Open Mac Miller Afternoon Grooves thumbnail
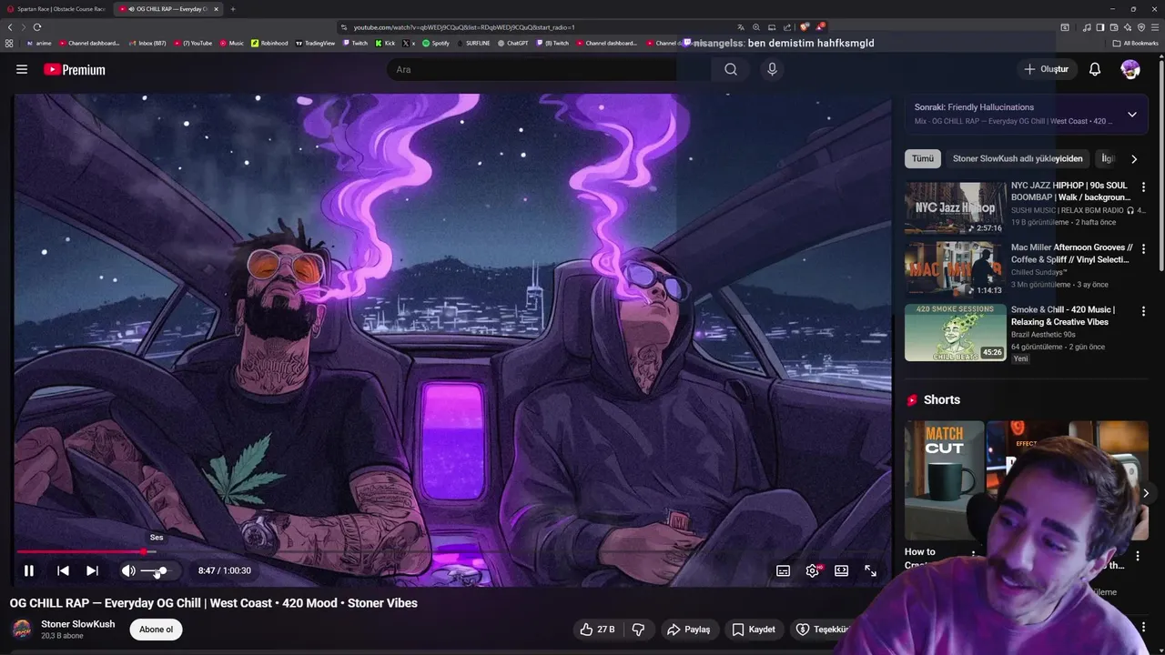This screenshot has width=1165, height=655. [x=955, y=270]
